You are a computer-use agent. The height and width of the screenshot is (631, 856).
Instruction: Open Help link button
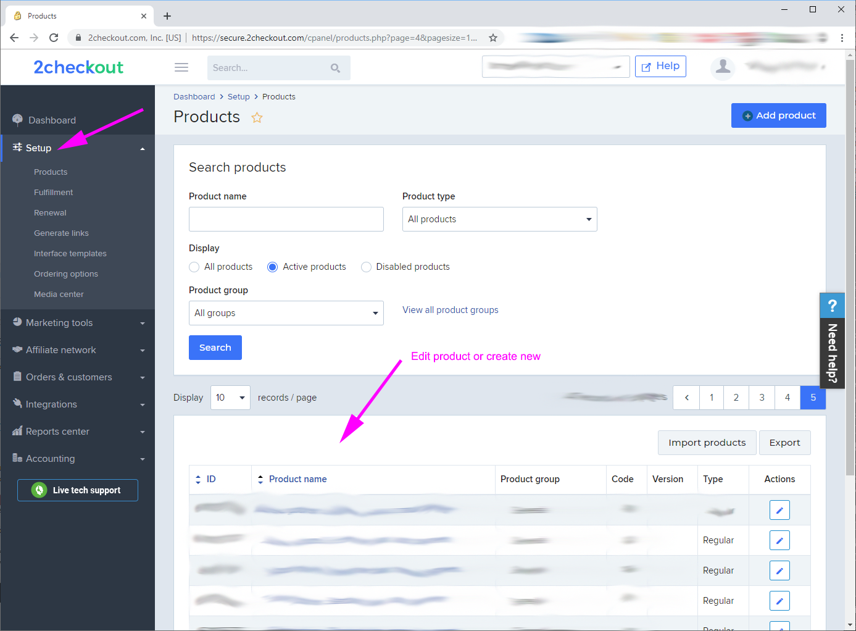click(x=660, y=66)
